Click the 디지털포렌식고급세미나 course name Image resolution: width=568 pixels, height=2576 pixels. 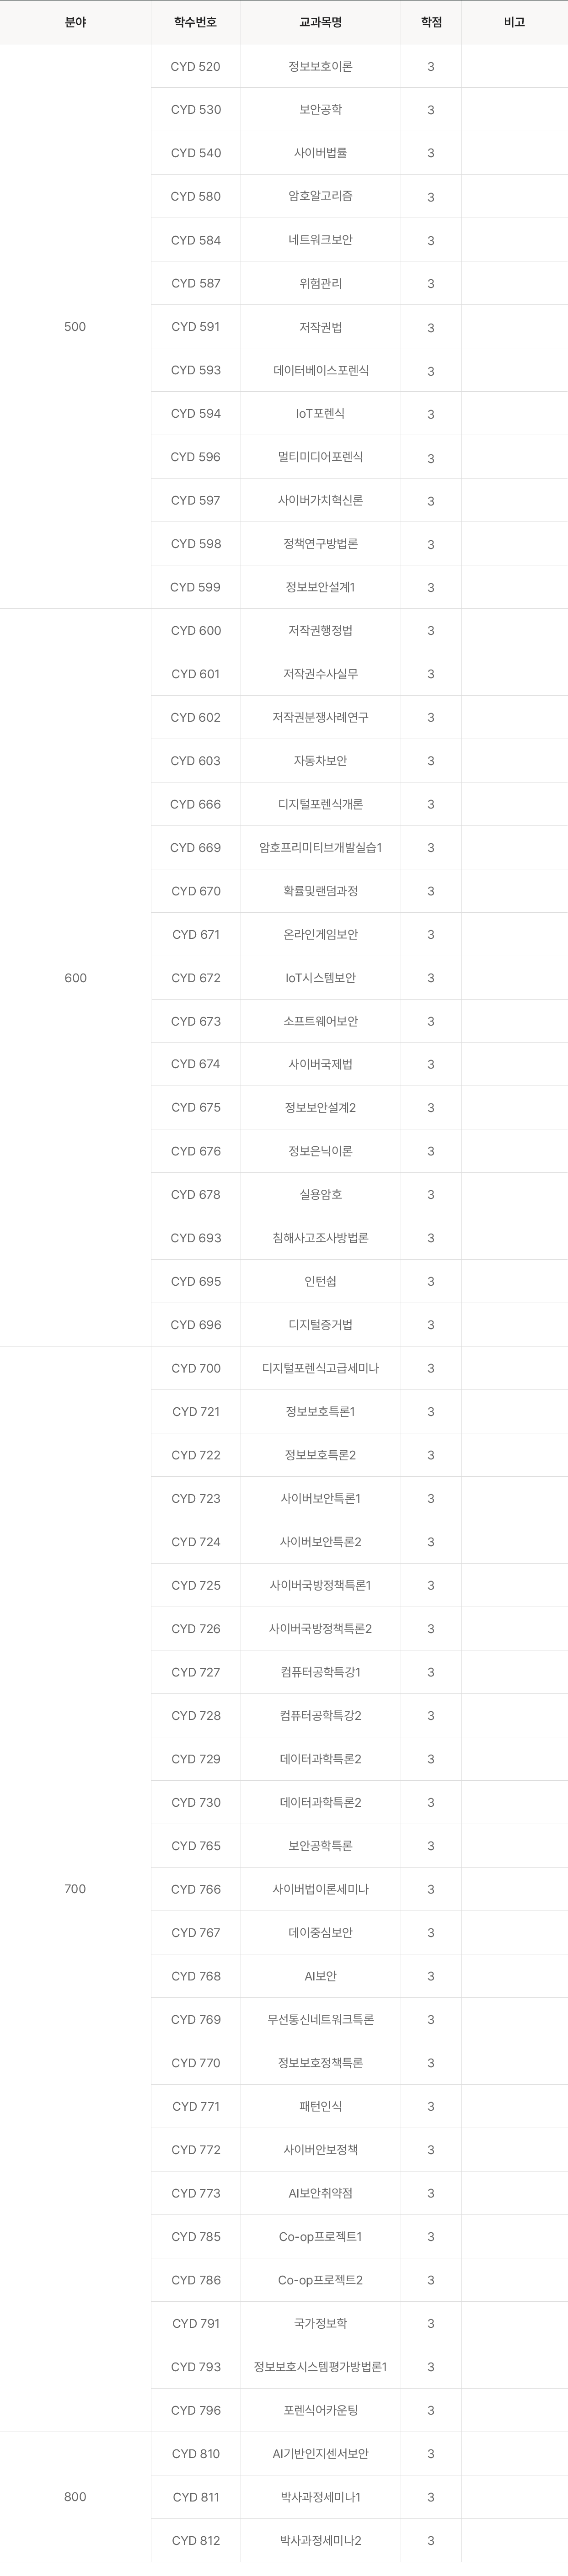click(320, 1368)
